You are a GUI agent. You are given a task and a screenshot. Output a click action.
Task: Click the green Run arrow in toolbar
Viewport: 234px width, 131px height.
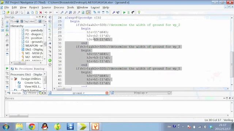click(x=124, y=12)
